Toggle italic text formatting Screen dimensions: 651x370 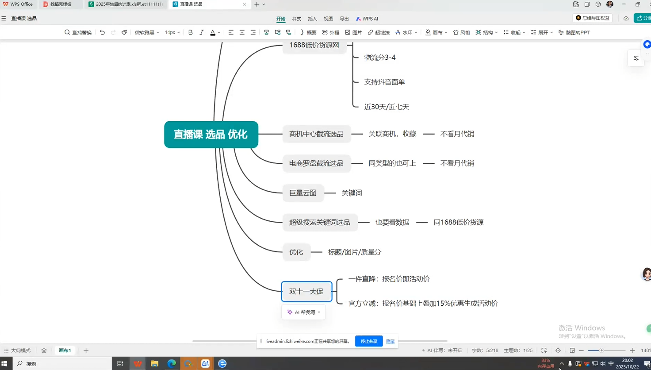(x=202, y=32)
